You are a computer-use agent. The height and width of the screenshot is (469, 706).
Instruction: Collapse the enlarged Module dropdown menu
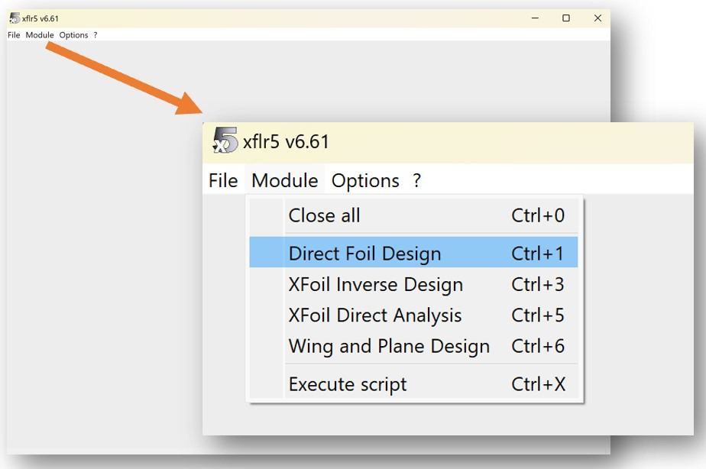point(284,181)
